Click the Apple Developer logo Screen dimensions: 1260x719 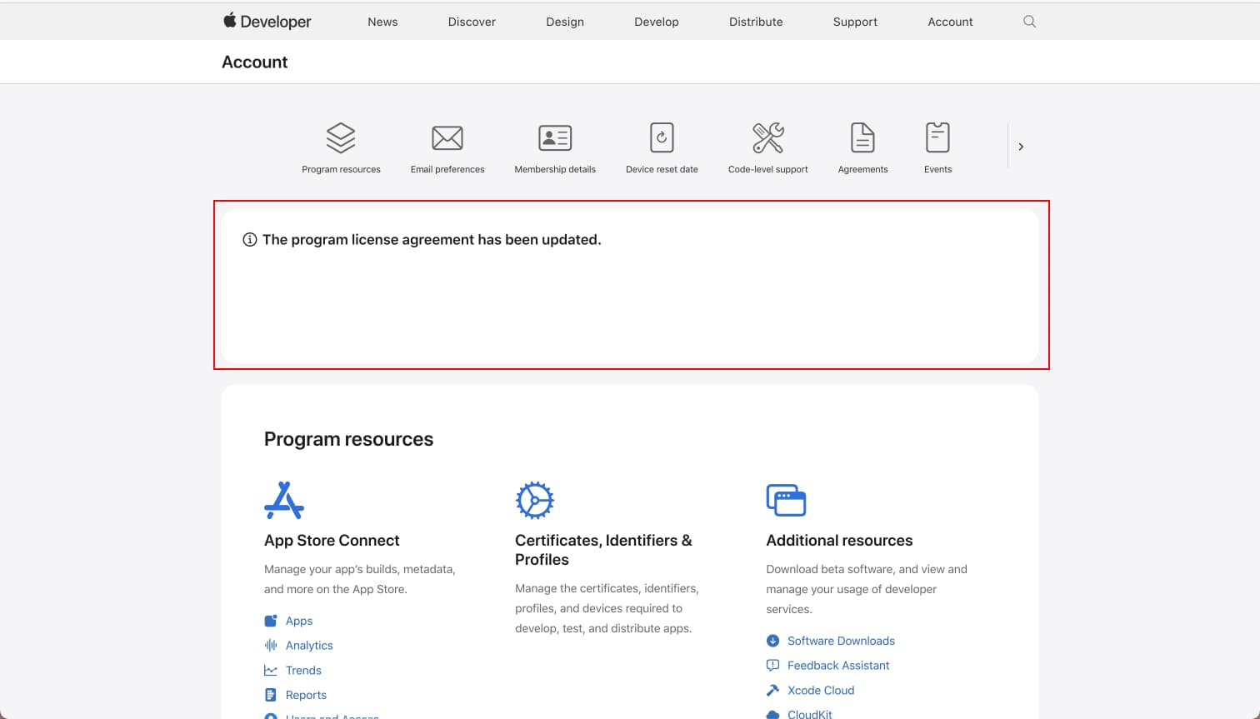(267, 22)
